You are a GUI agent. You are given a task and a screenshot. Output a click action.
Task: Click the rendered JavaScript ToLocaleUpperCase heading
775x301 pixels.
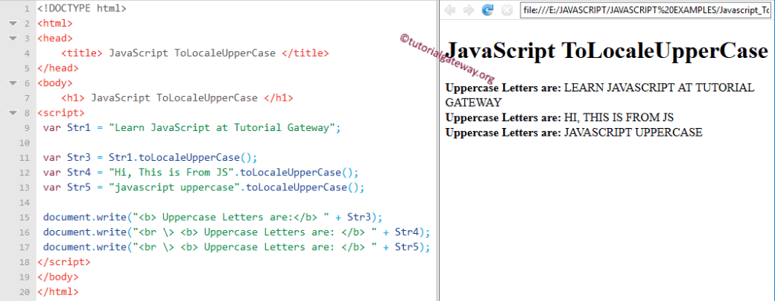(607, 51)
